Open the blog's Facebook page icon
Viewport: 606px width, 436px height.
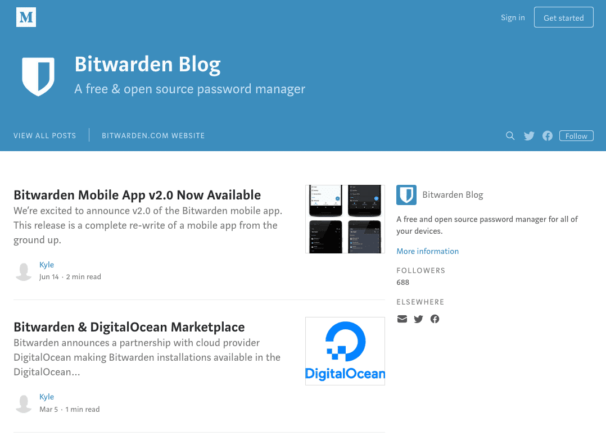coord(547,135)
